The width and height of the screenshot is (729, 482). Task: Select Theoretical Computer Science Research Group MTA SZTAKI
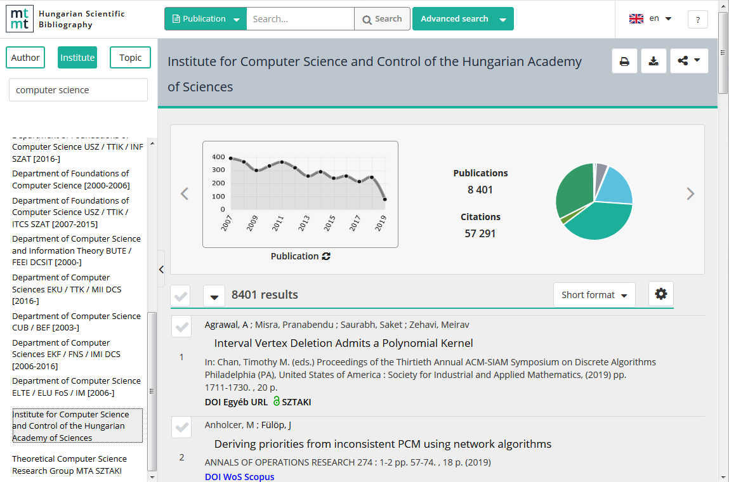tap(69, 465)
